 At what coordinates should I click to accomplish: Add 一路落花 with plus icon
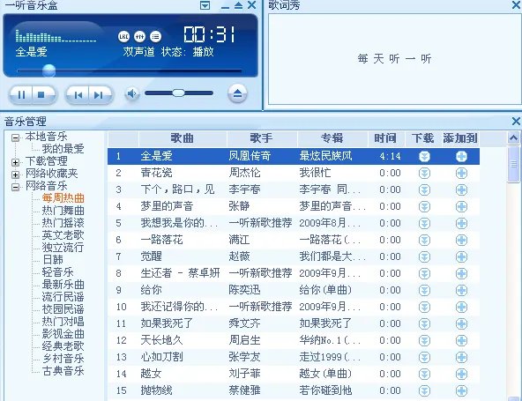coord(461,240)
